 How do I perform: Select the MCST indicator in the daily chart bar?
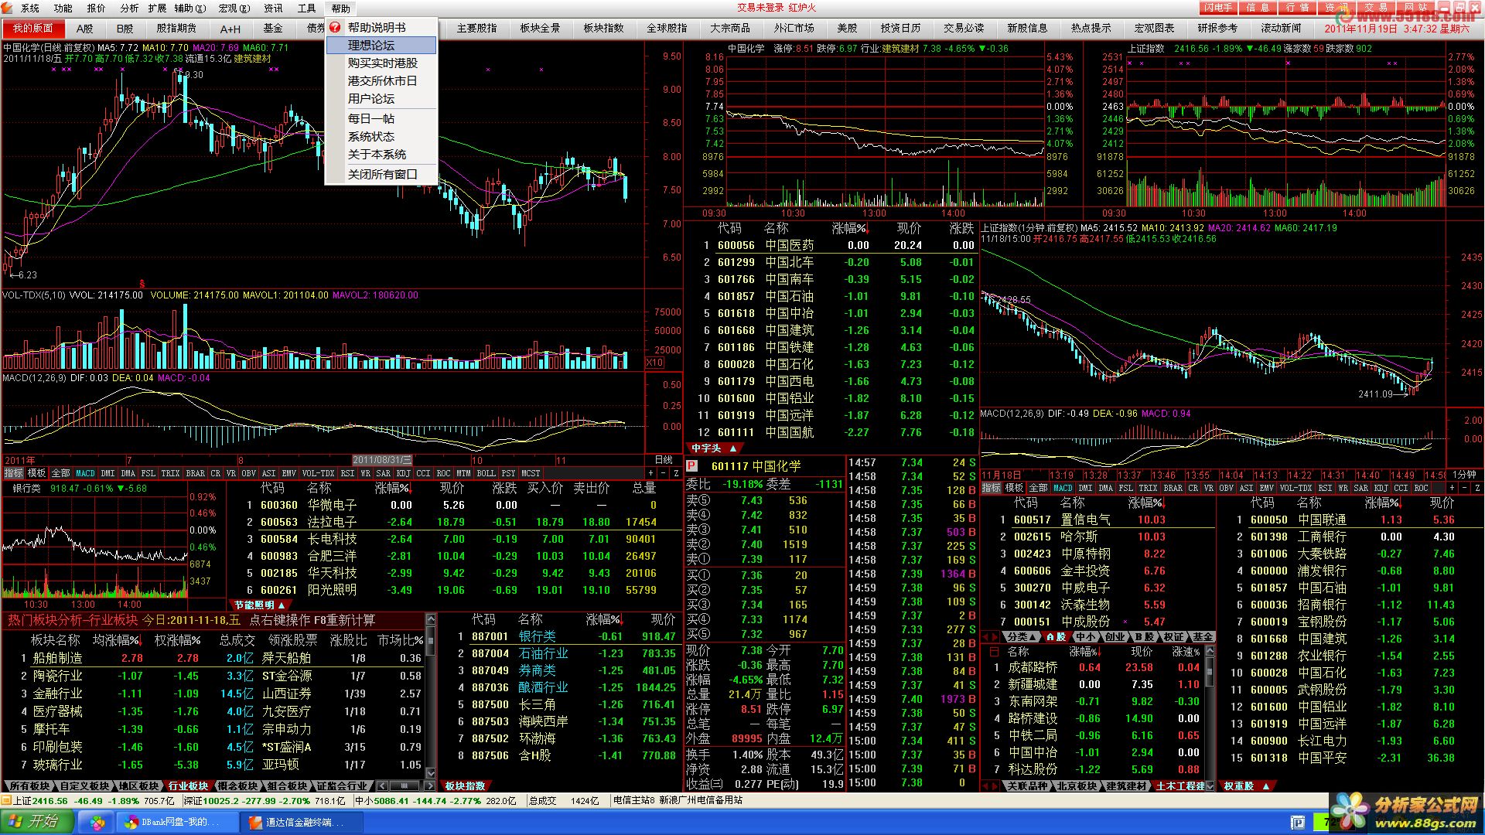coord(531,473)
